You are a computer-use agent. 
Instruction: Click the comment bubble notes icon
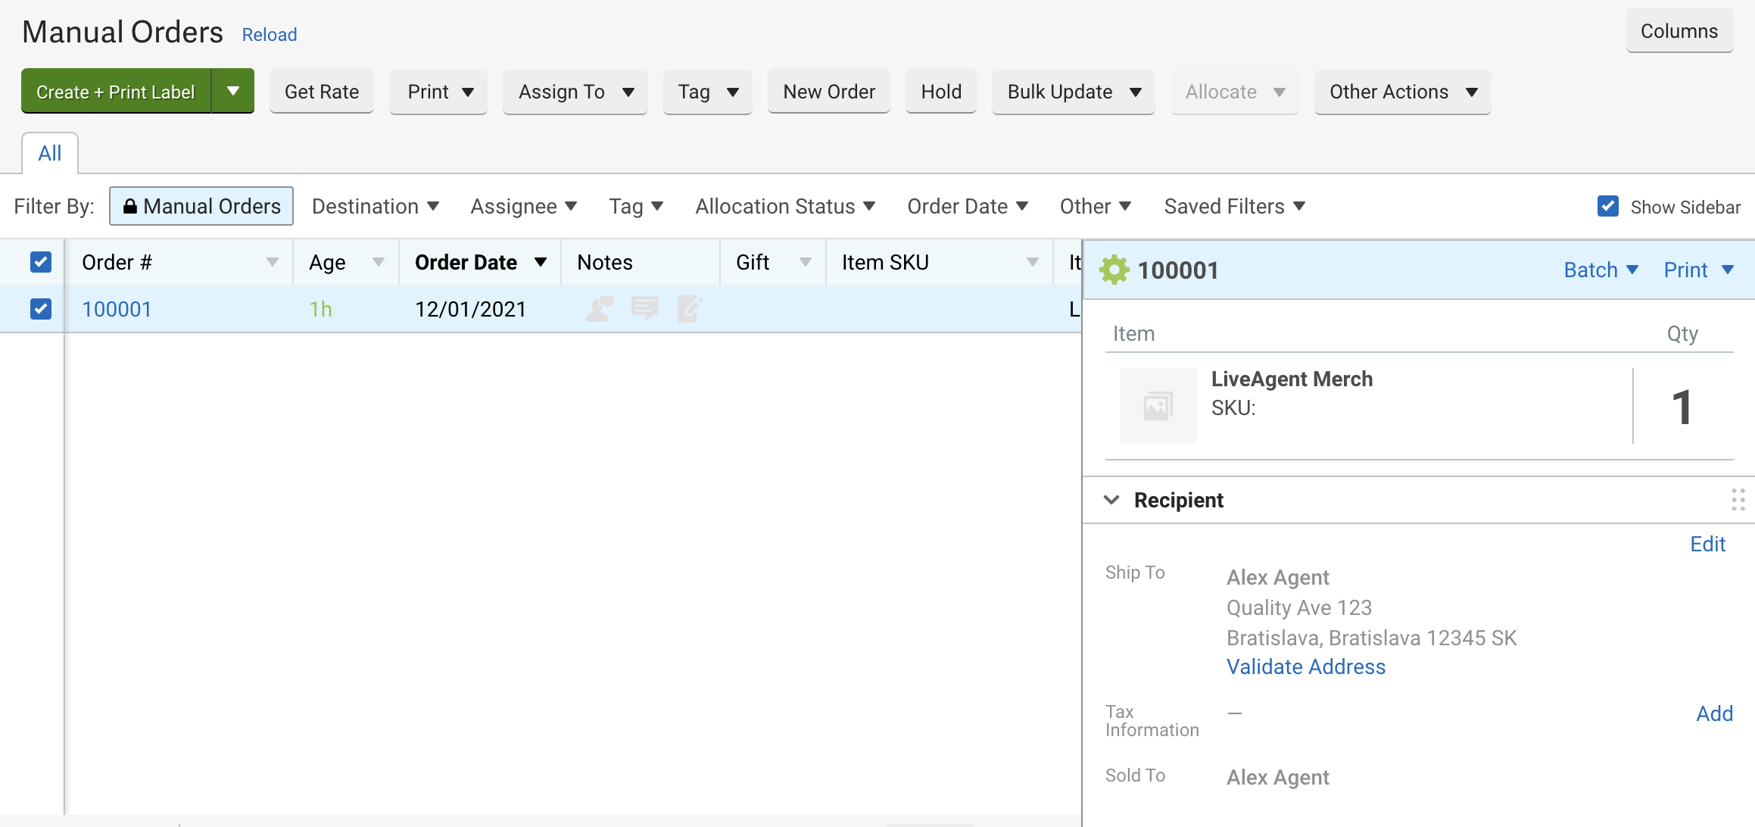click(x=644, y=308)
